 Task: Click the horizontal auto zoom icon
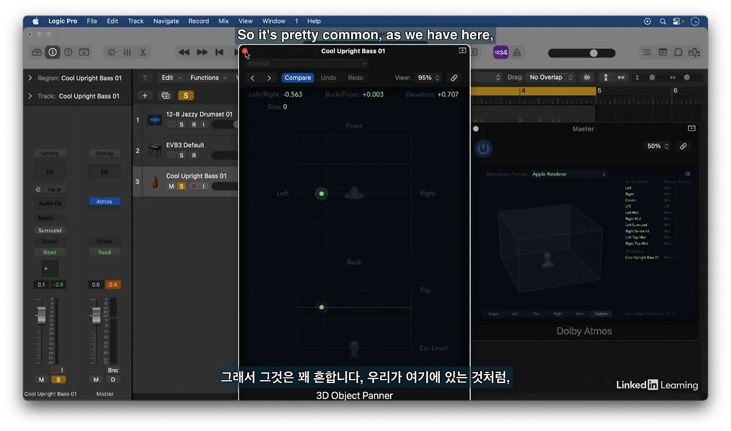pyautogui.click(x=621, y=78)
